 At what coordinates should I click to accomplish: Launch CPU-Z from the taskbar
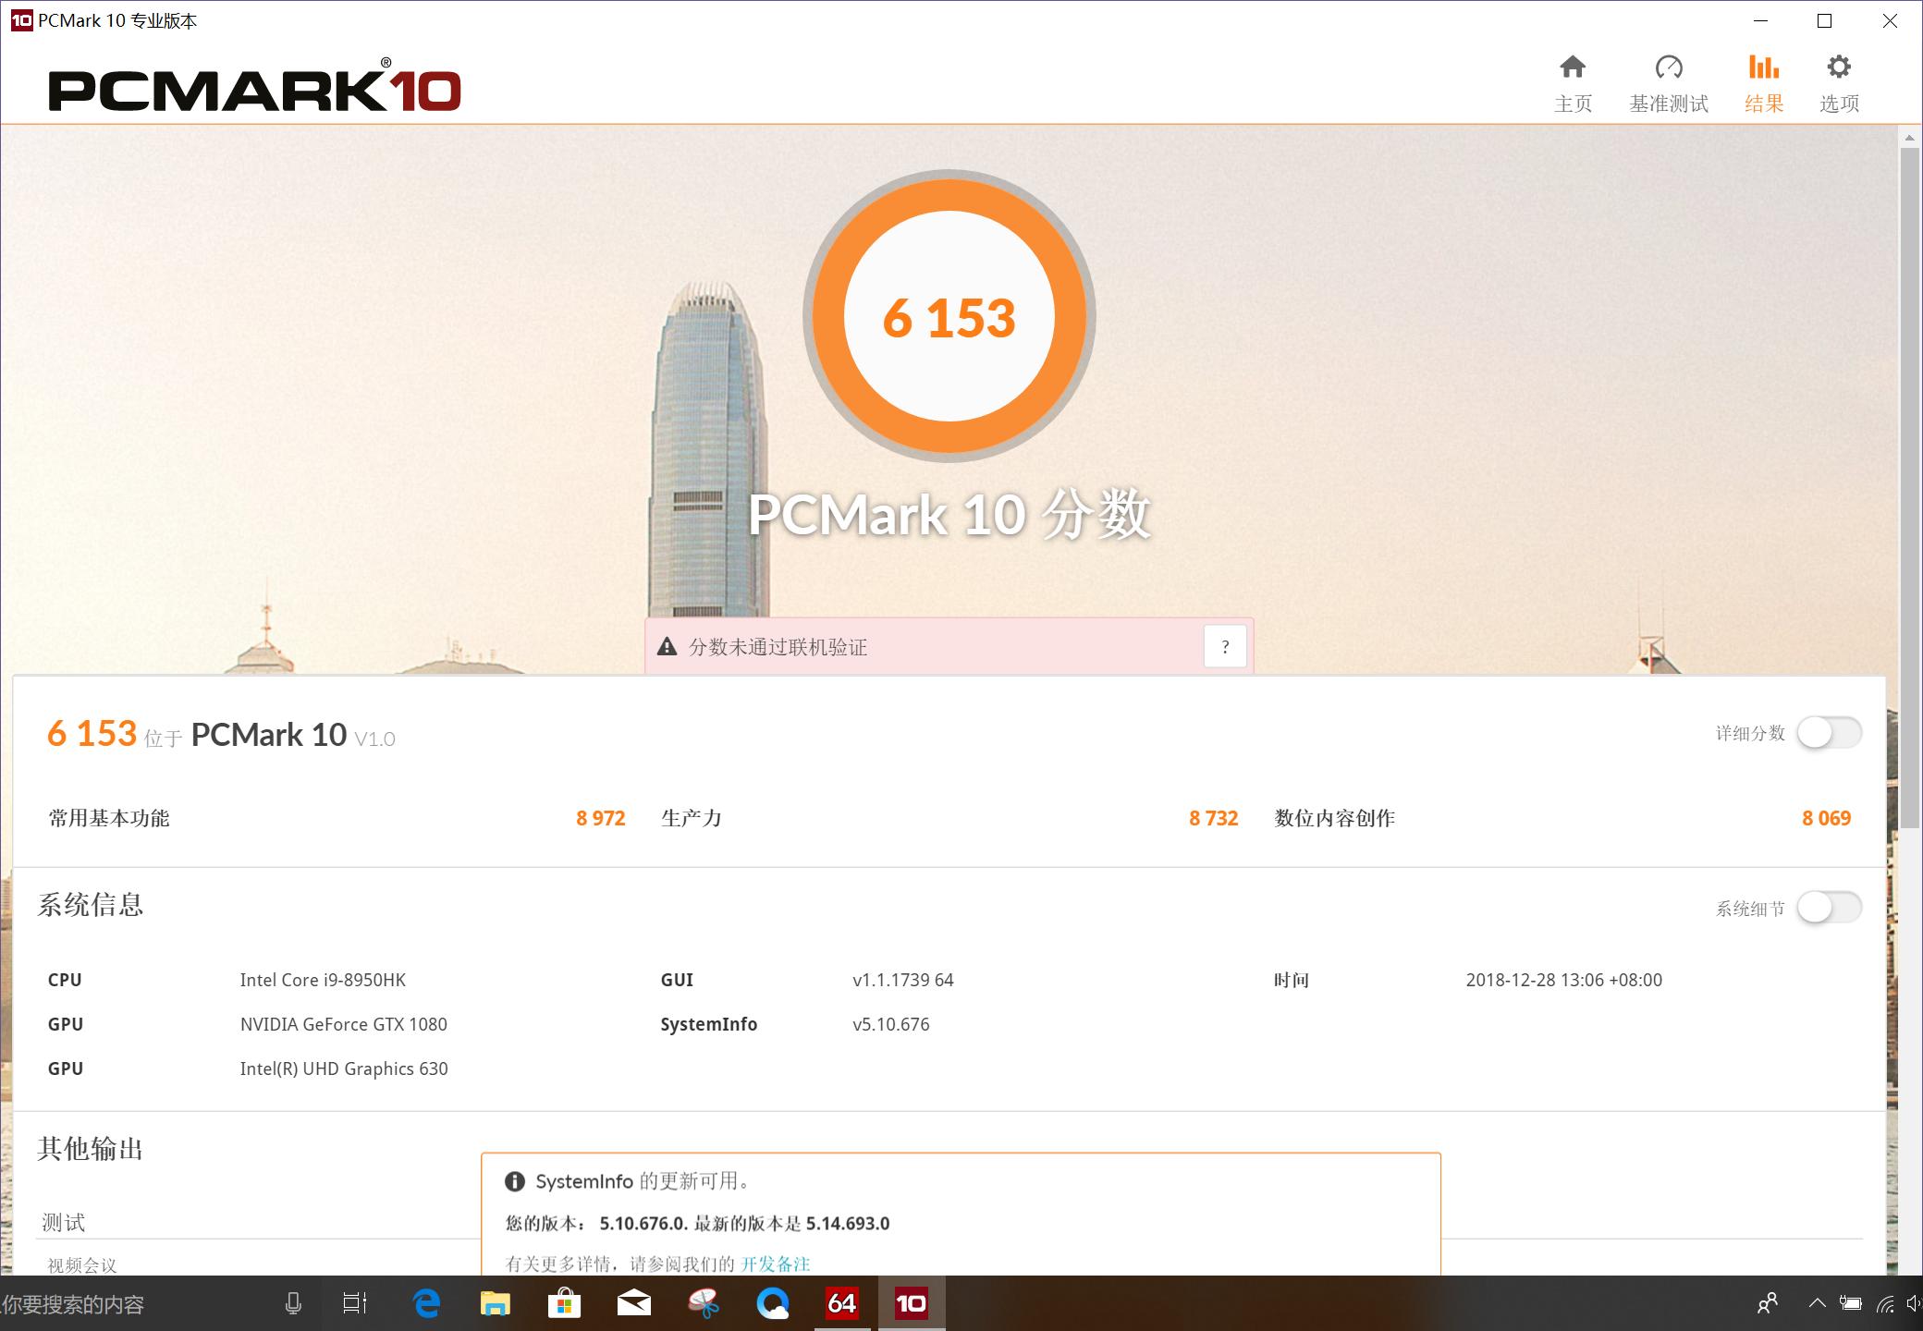pyautogui.click(x=841, y=1303)
